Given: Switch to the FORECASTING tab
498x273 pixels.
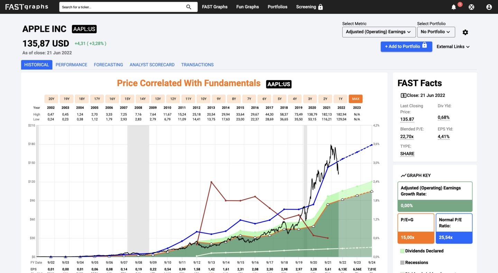Looking at the screenshot, I should (x=108, y=65).
